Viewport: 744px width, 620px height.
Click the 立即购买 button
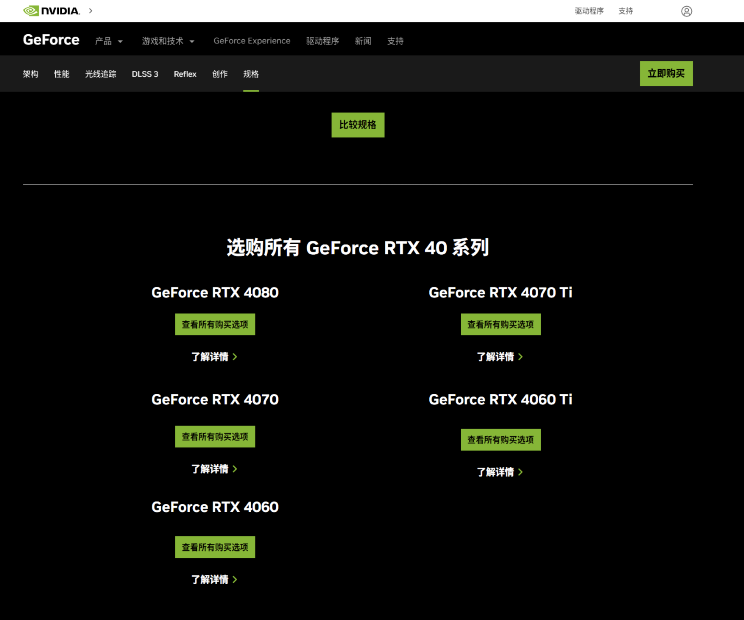[x=666, y=73]
